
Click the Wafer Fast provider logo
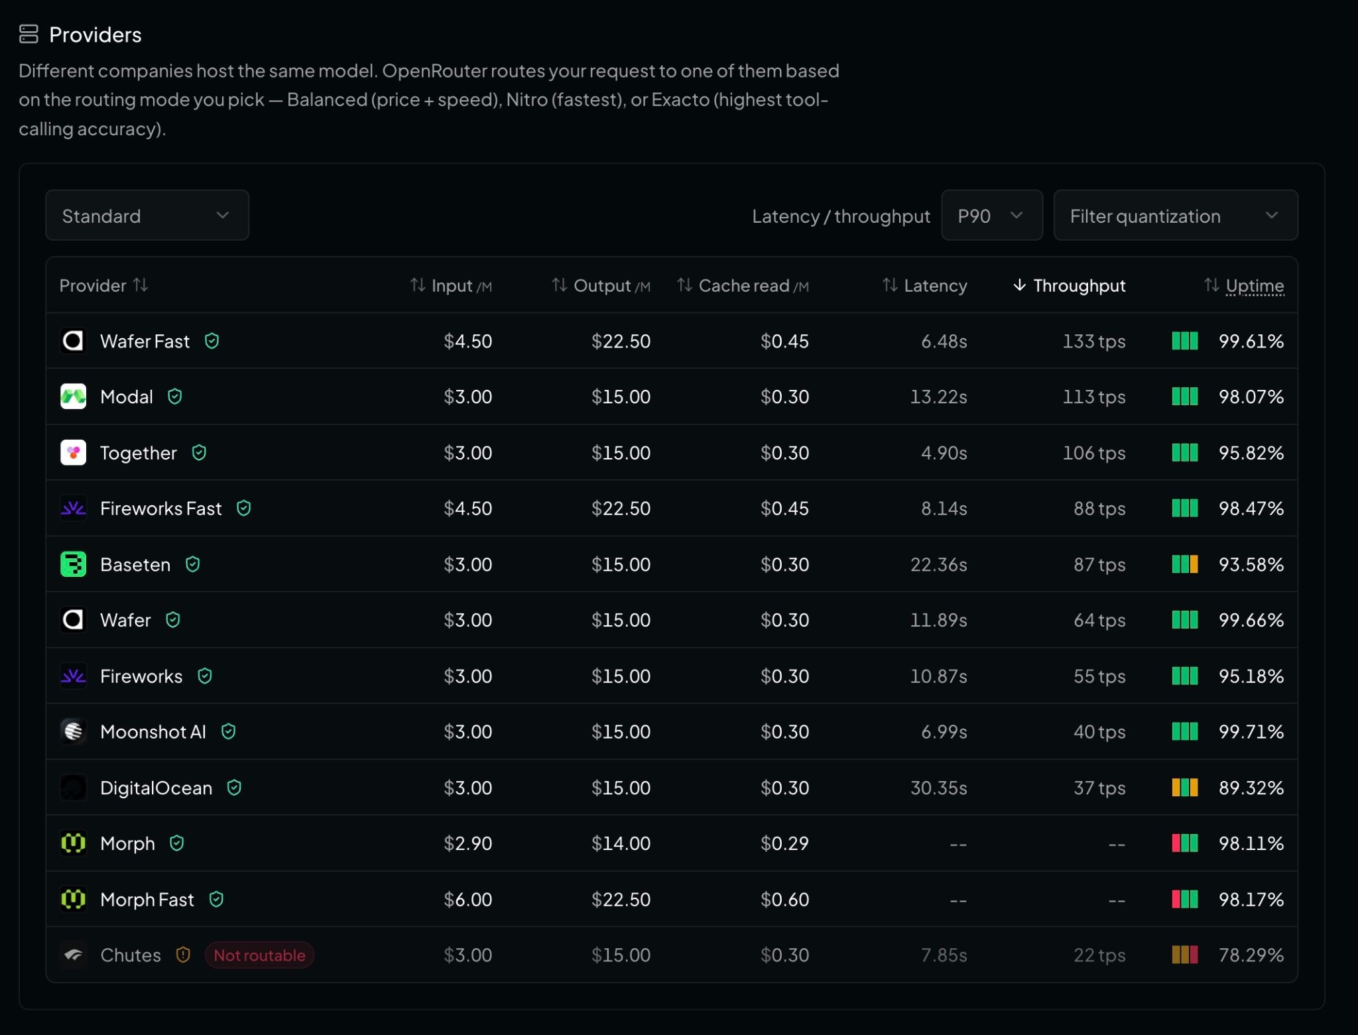(73, 341)
